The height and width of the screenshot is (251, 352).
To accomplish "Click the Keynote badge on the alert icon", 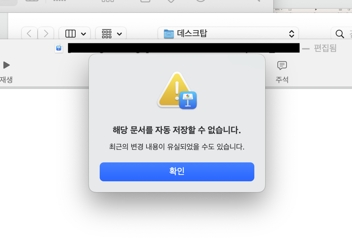I will 188,100.
